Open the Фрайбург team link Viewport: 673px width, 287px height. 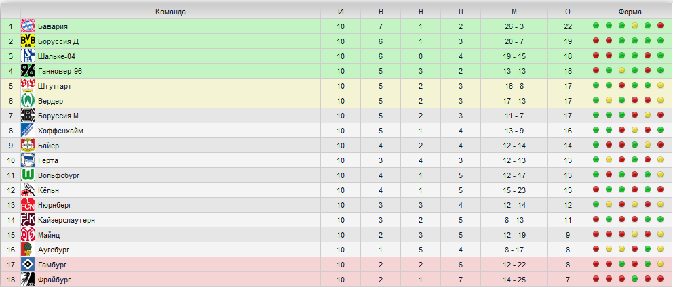52,280
